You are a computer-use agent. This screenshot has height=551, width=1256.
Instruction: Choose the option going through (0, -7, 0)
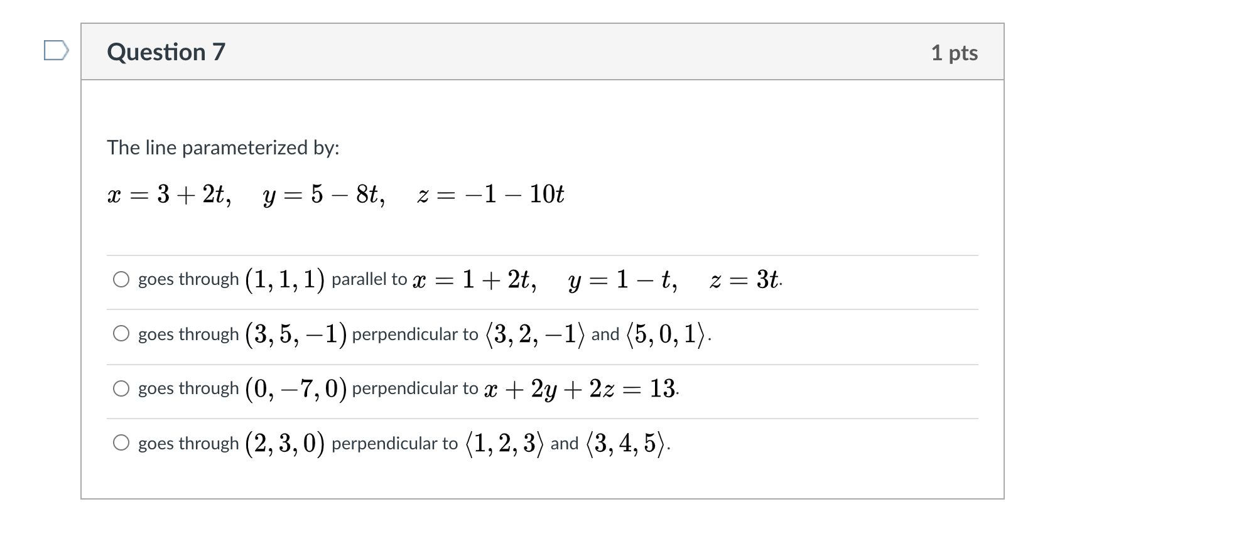[122, 389]
